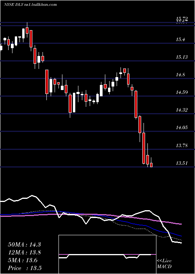195x274 pixels.
Task: Click the '5MA : 13.6' readout
Action: tap(23, 260)
